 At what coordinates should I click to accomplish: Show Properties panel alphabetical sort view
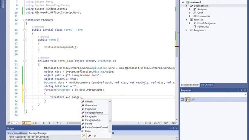188,100
